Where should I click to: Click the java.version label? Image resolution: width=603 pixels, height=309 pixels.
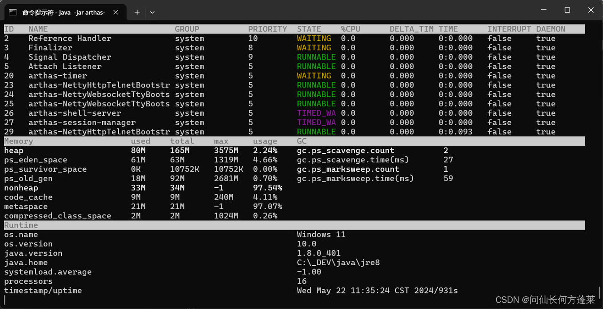pyautogui.click(x=33, y=254)
